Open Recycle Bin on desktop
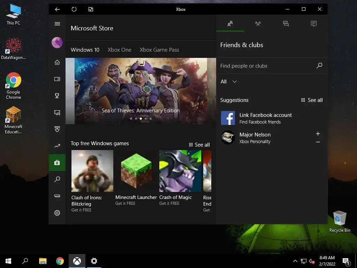The width and height of the screenshot is (357, 268). (340, 222)
